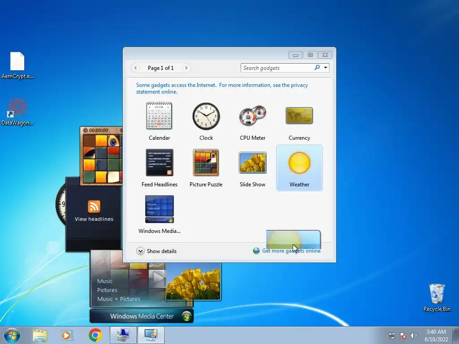Select the Currency gadget icon
The width and height of the screenshot is (459, 344).
click(x=299, y=116)
